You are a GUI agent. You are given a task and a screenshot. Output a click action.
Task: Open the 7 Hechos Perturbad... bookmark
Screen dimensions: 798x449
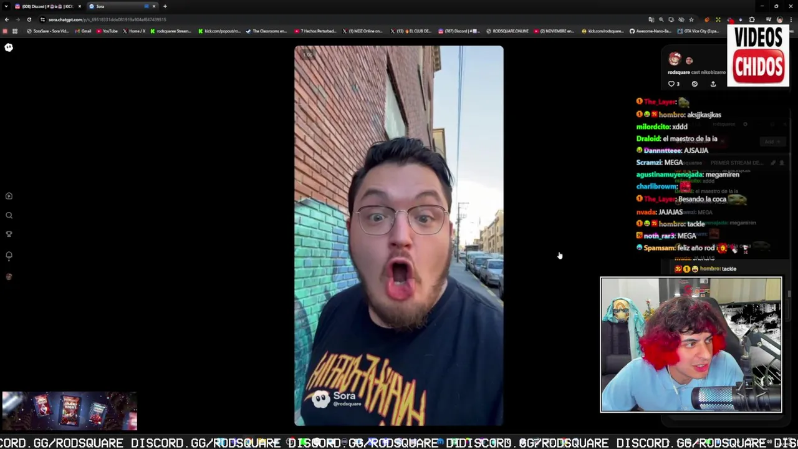315,31
